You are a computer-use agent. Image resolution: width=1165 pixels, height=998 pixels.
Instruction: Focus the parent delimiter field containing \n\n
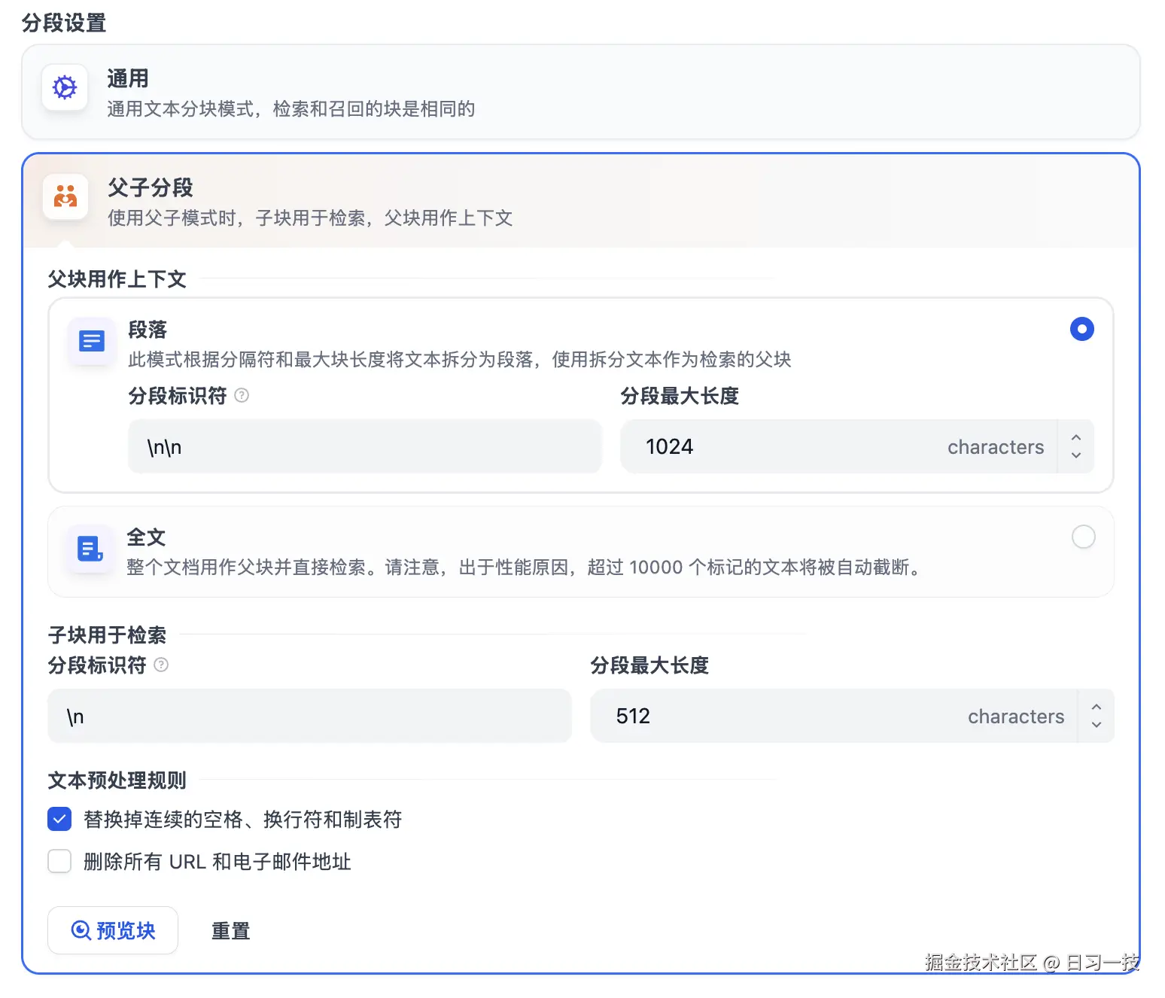pyautogui.click(x=365, y=447)
